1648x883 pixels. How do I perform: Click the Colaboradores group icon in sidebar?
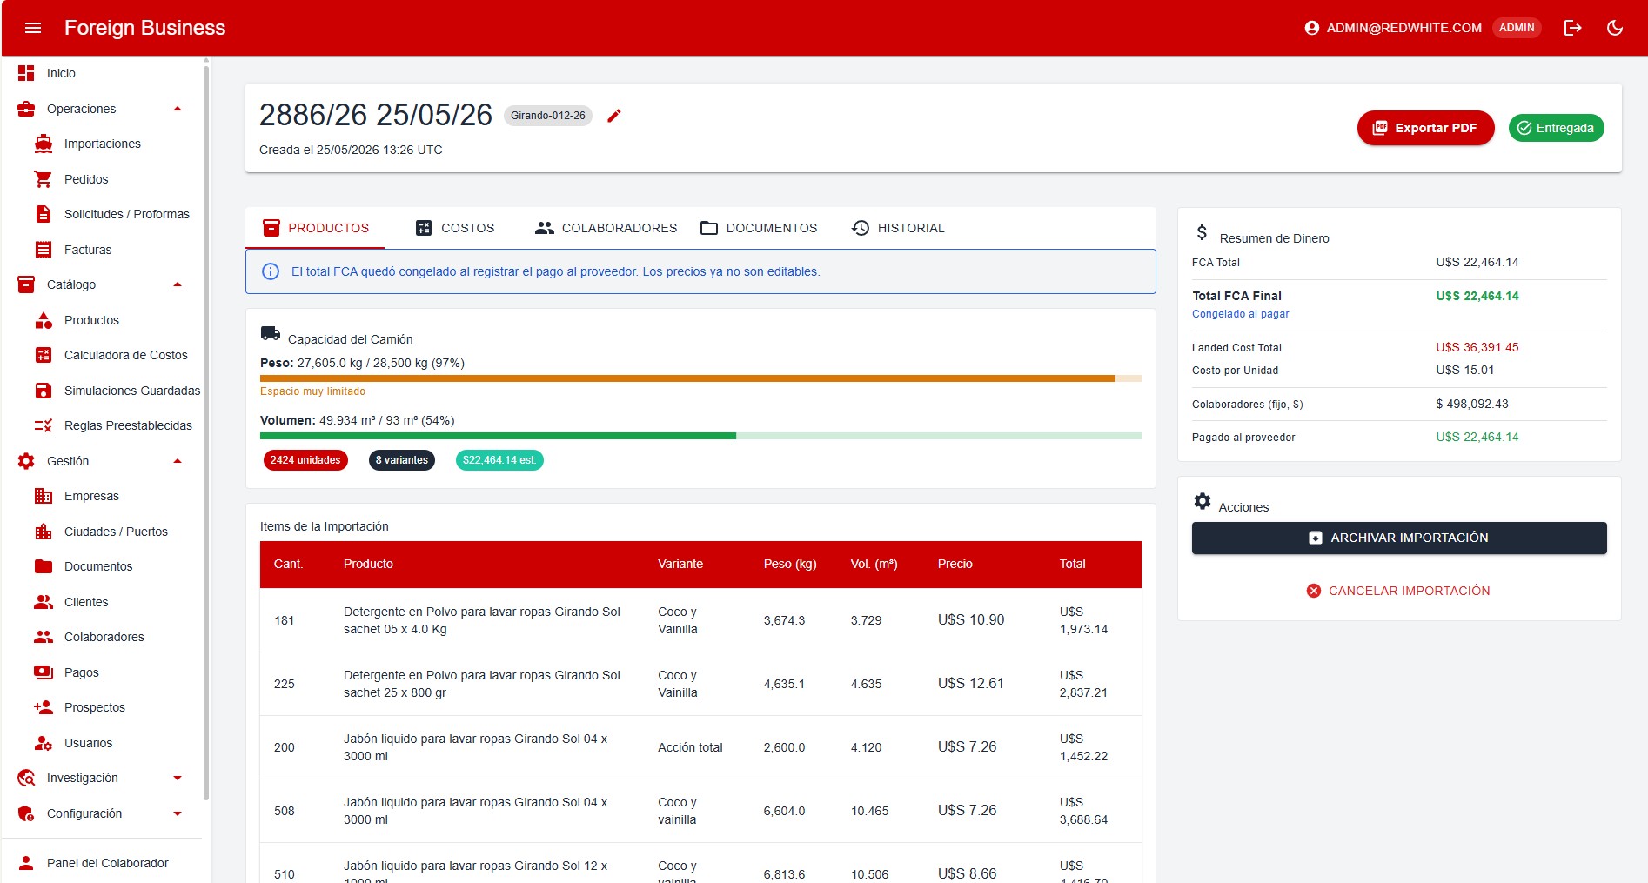pos(44,637)
